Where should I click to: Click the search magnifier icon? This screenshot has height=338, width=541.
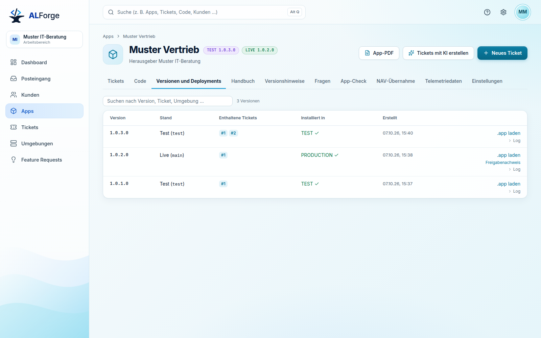(111, 12)
